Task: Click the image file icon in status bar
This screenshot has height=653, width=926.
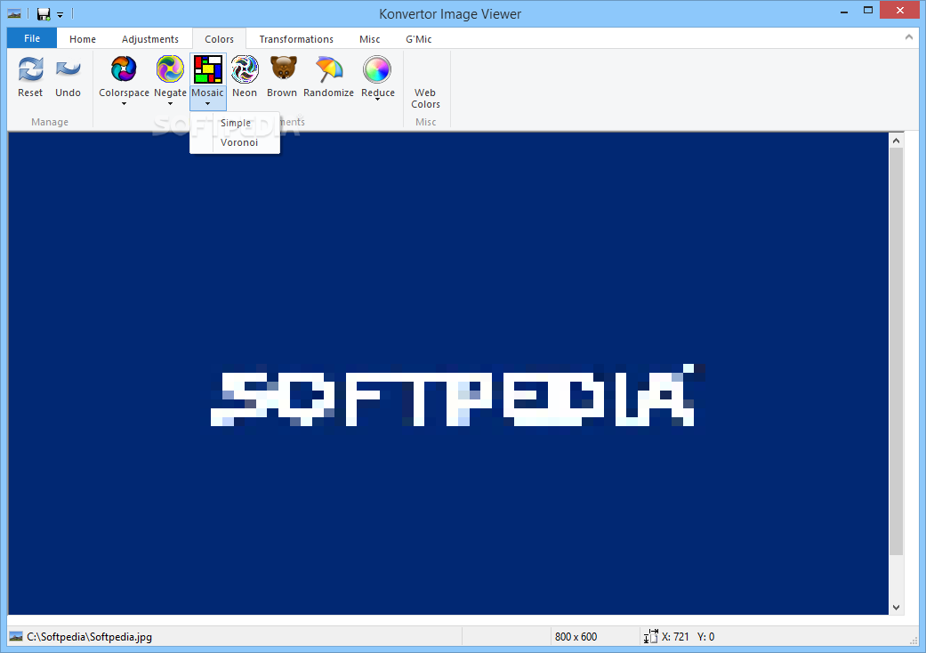Action: pyautogui.click(x=16, y=636)
